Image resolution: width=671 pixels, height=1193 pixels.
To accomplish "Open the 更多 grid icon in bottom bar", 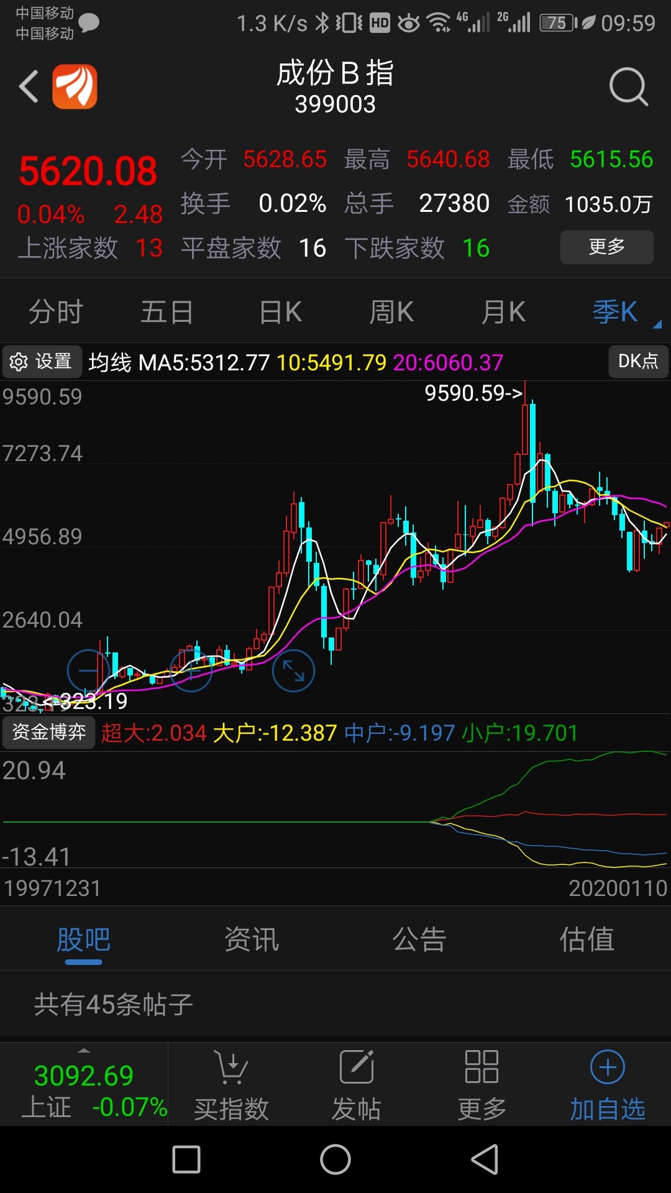I will coord(482,1067).
